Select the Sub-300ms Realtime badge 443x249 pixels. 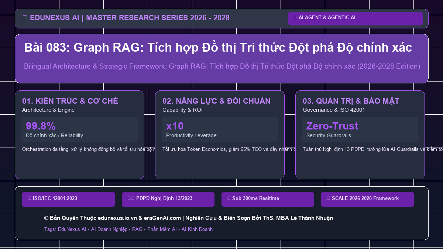pos(268,200)
